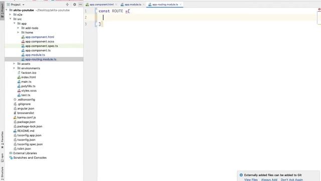Open Project panel settings gear
Image resolution: width=321 pixels, height=181 pixels.
coord(75,5)
